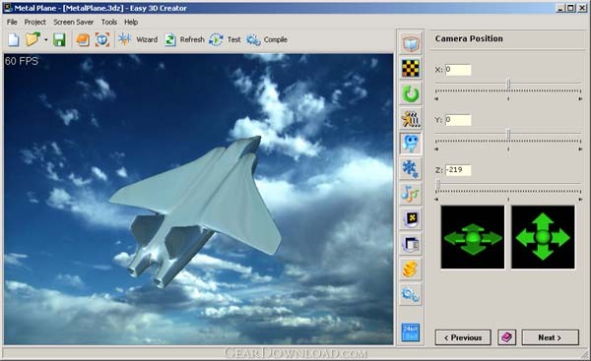
Task: Click the Previous button
Action: [463, 337]
